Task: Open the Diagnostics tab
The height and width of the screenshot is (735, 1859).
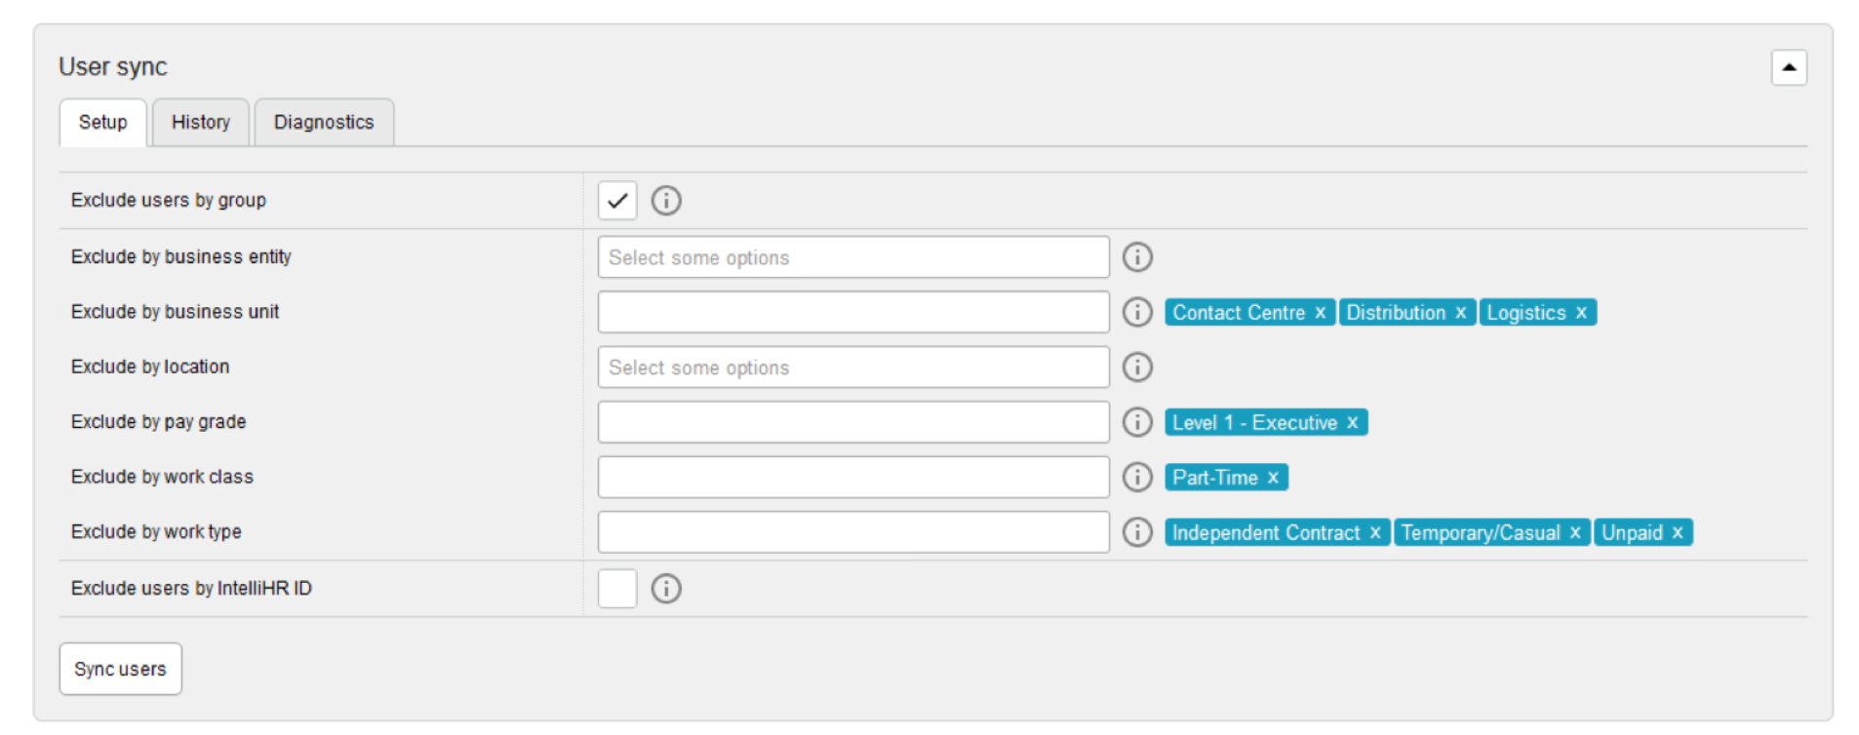Action: coord(324,123)
